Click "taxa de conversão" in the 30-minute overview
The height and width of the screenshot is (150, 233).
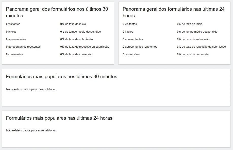(78, 54)
